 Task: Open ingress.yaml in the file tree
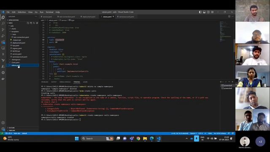[17, 49]
